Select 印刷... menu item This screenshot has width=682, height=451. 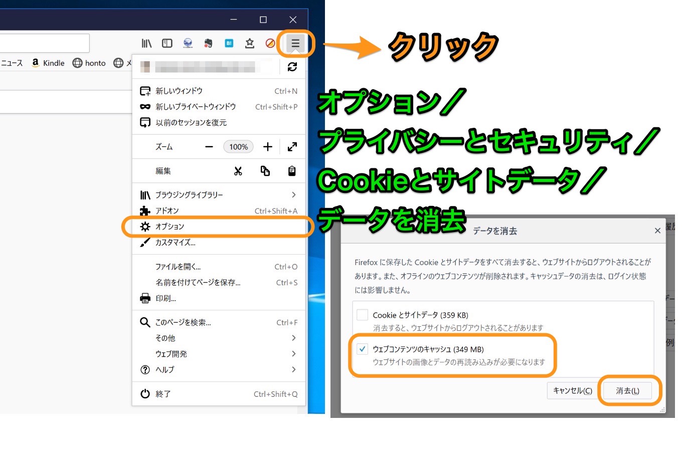tap(219, 298)
